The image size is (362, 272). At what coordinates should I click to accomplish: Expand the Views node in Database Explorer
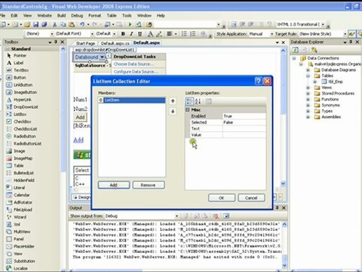click(x=308, y=88)
